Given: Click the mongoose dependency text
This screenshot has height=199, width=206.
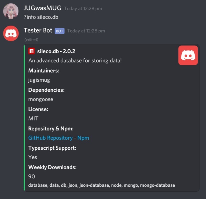Looking at the screenshot, I should click(41, 99).
